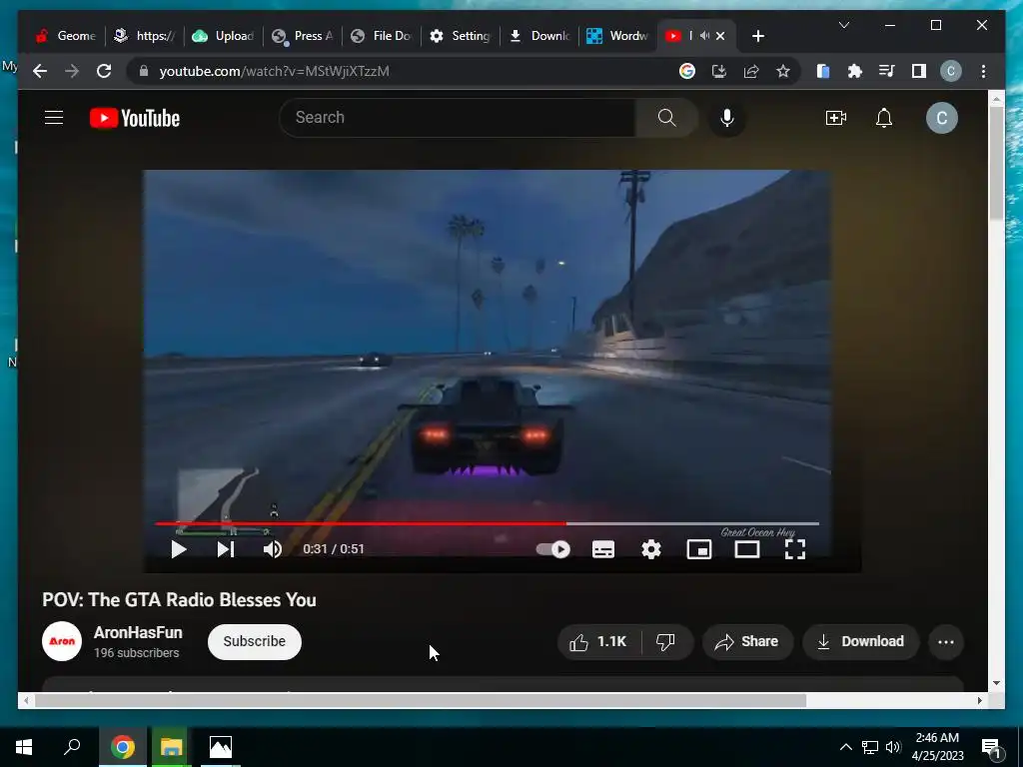Switch to the Geome tab
This screenshot has width=1023, height=767.
tap(65, 36)
